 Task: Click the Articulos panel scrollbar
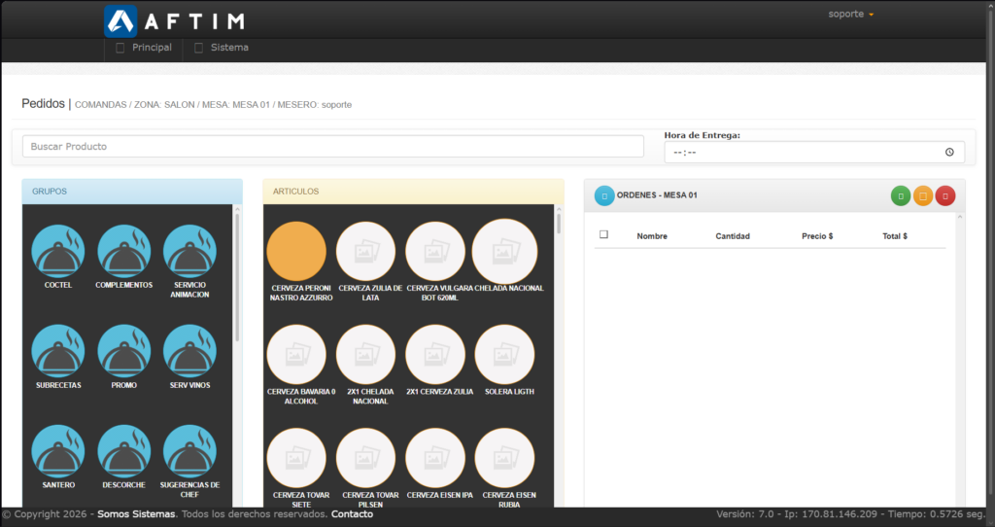coord(558,224)
